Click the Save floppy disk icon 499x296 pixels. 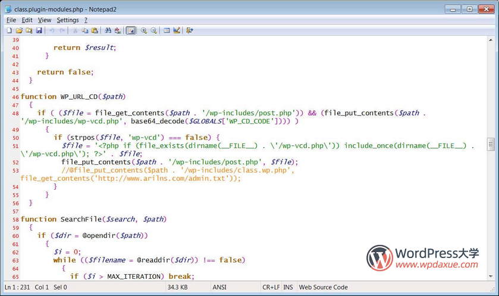(x=39, y=30)
